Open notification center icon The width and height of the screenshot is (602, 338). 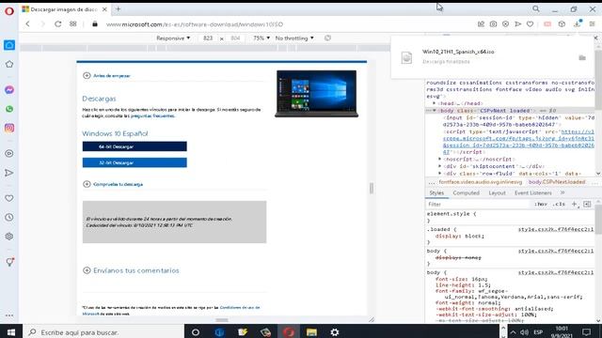click(586, 331)
